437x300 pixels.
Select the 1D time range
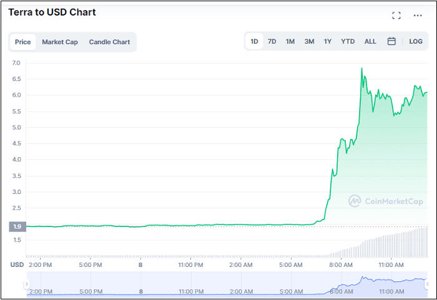pyautogui.click(x=254, y=42)
